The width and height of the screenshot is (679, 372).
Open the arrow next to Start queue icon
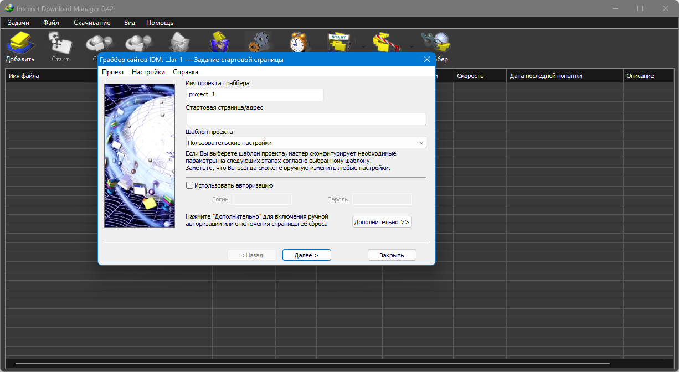click(363, 46)
